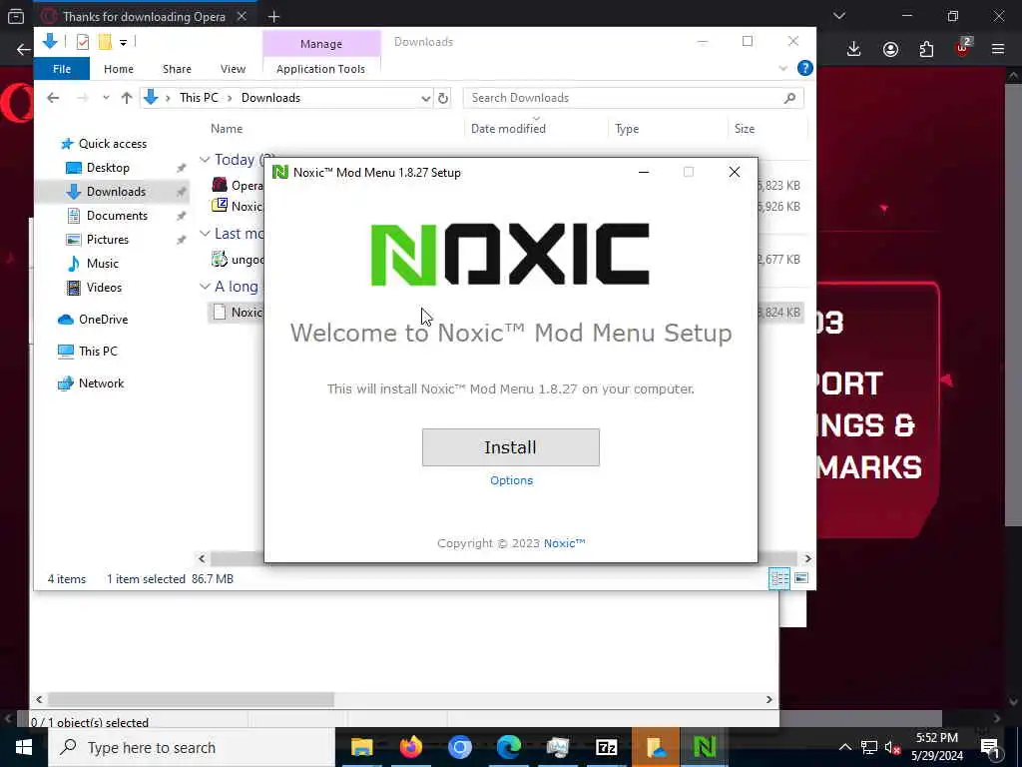Open Windows Start menu
Image resolution: width=1022 pixels, height=767 pixels.
[24, 747]
